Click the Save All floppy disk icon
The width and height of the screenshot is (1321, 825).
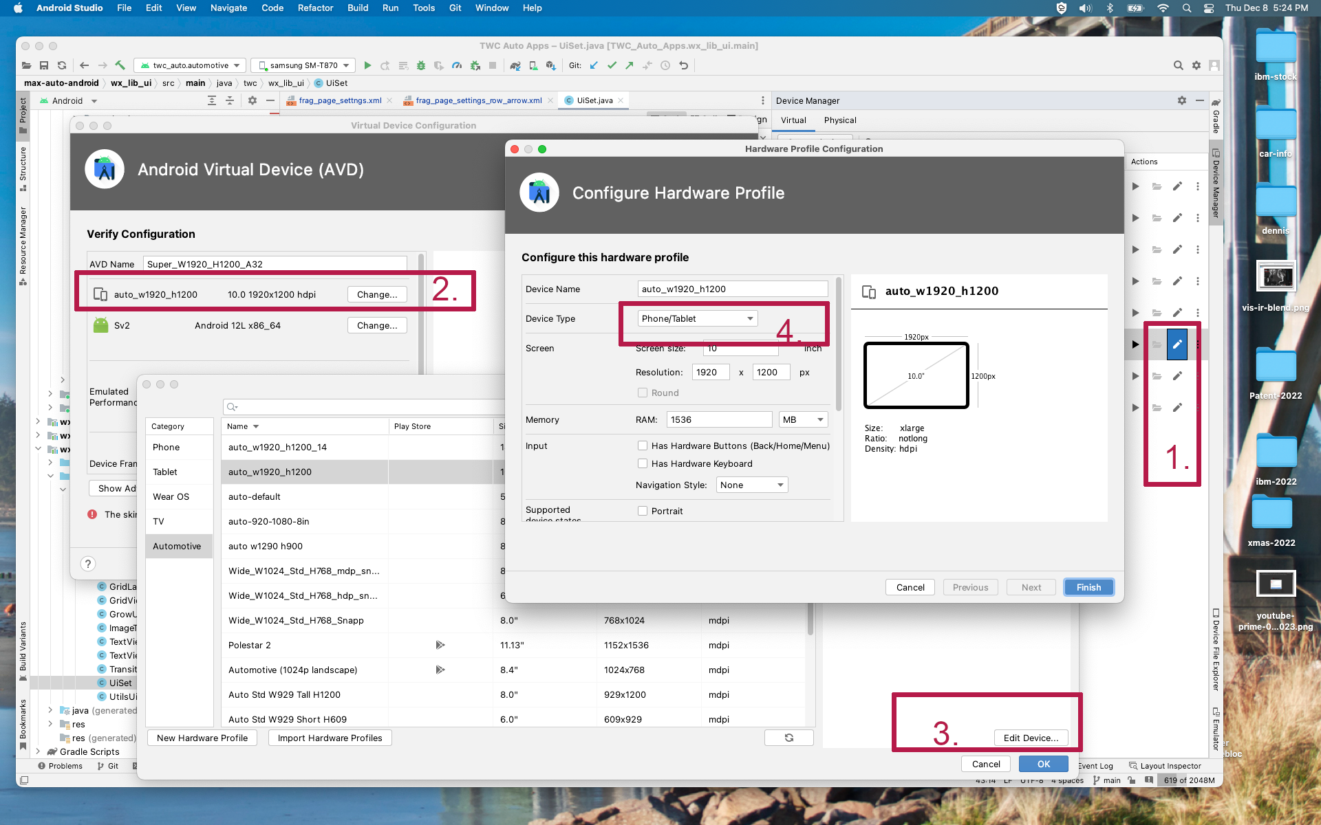(x=44, y=65)
